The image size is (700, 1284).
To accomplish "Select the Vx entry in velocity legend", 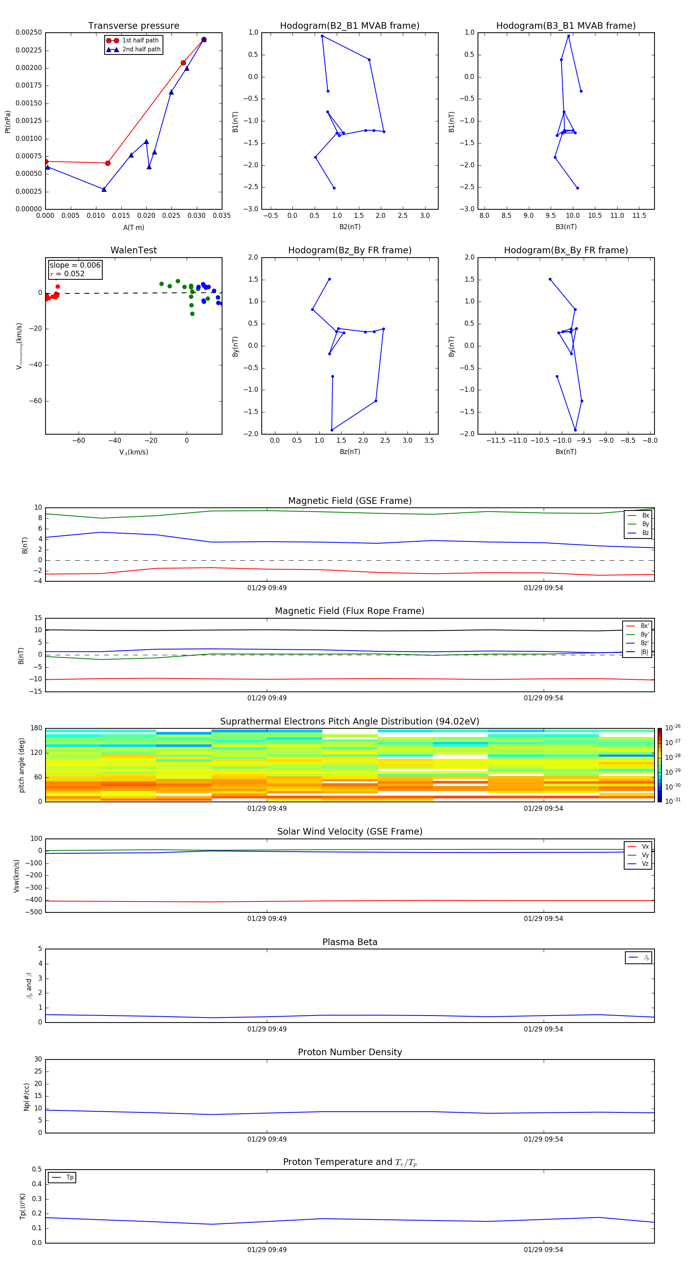I will tap(638, 846).
